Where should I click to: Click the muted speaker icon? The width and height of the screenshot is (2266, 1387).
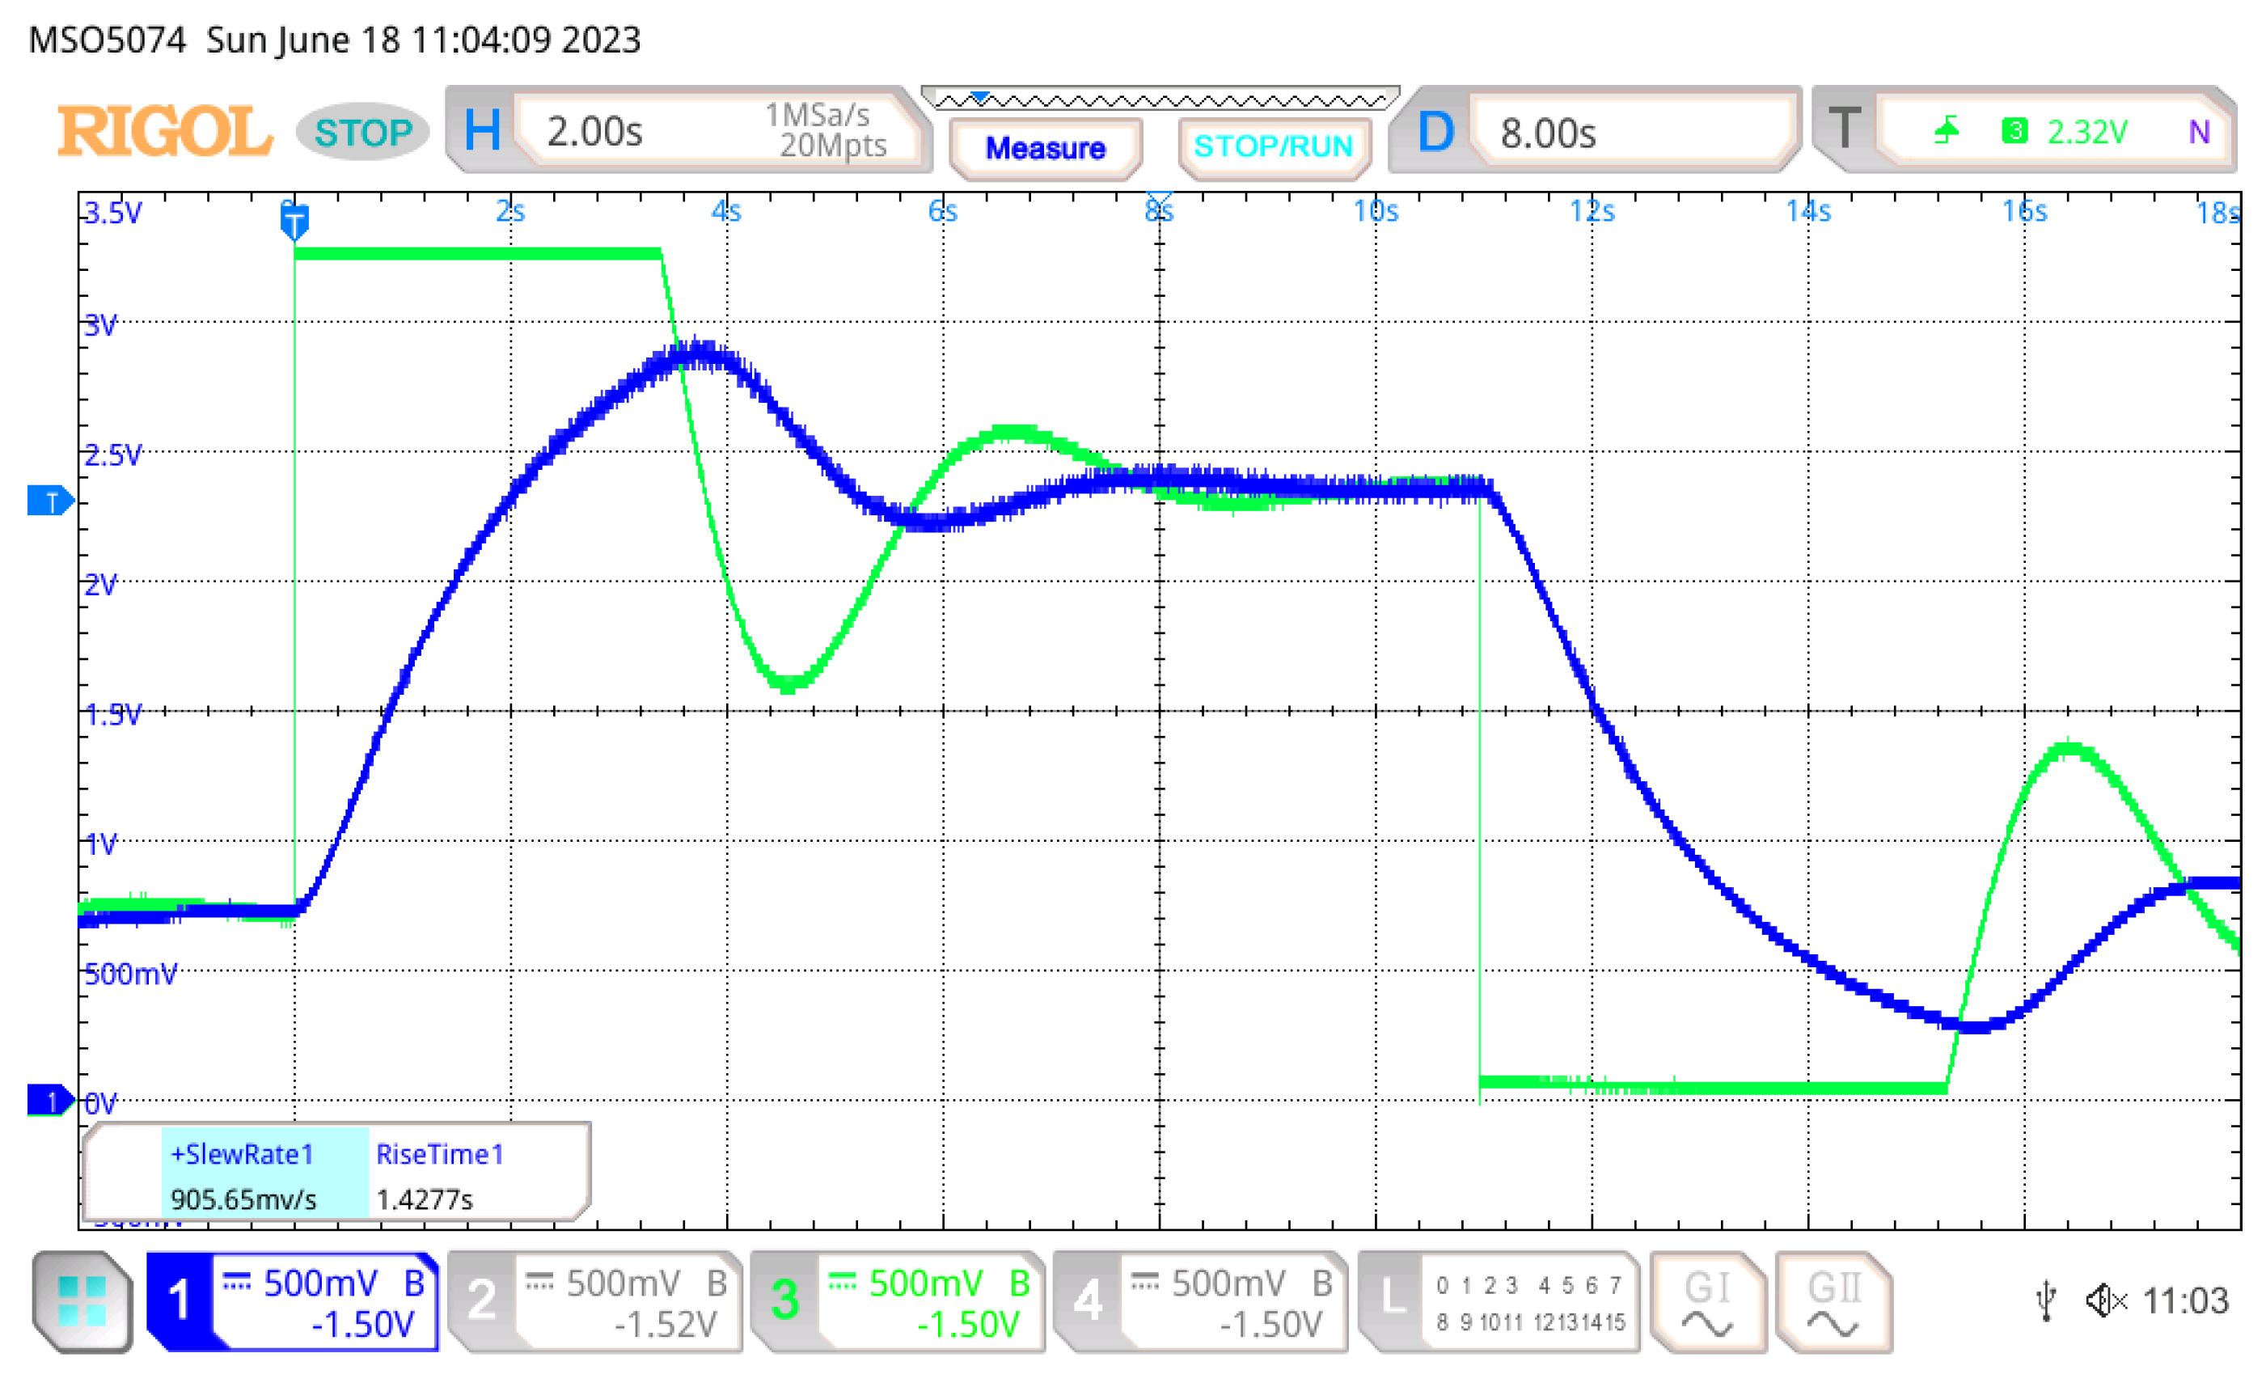click(x=2105, y=1300)
